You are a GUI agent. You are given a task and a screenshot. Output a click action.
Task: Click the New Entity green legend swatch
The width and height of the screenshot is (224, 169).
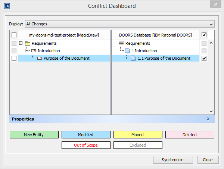point(34,135)
